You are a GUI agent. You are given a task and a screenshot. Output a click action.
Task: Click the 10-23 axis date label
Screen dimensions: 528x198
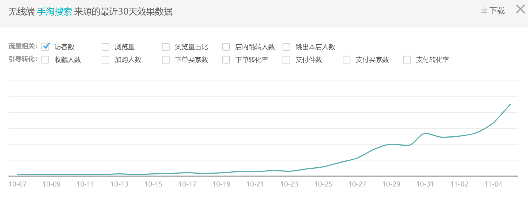point(289,184)
